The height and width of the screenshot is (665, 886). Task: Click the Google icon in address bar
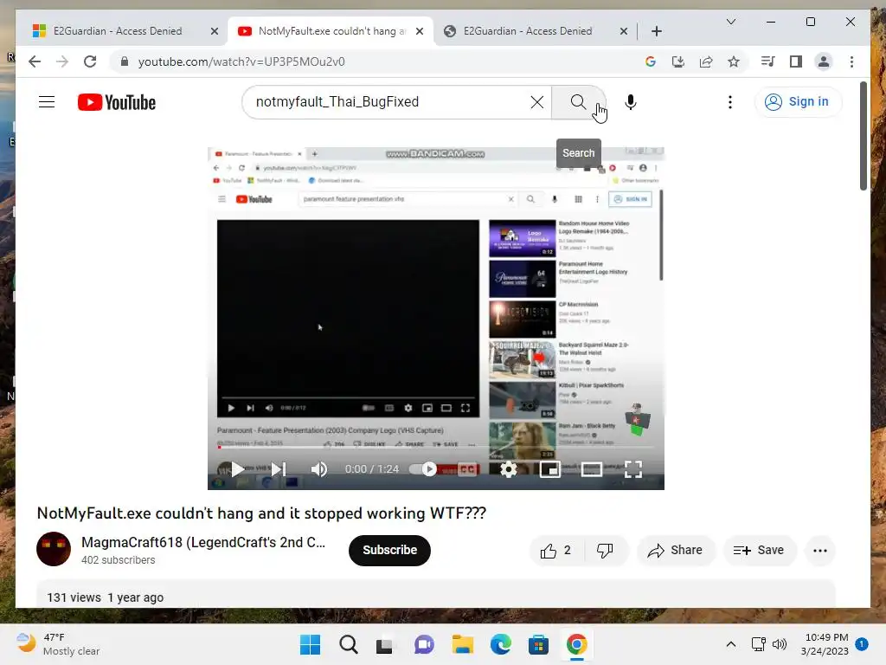[x=651, y=61]
